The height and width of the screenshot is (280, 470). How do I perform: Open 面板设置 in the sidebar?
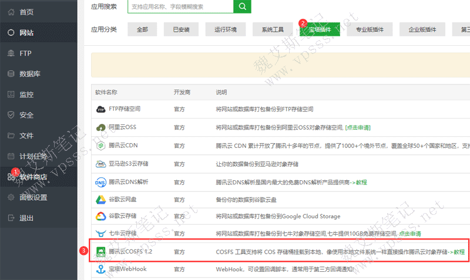pos(33,197)
